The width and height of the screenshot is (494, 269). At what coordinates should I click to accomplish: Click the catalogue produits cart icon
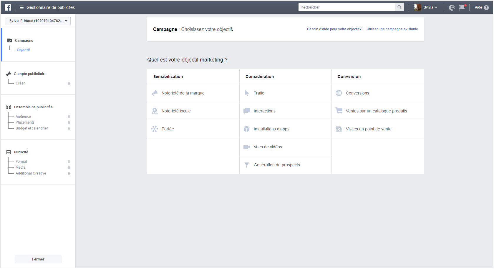(x=339, y=111)
